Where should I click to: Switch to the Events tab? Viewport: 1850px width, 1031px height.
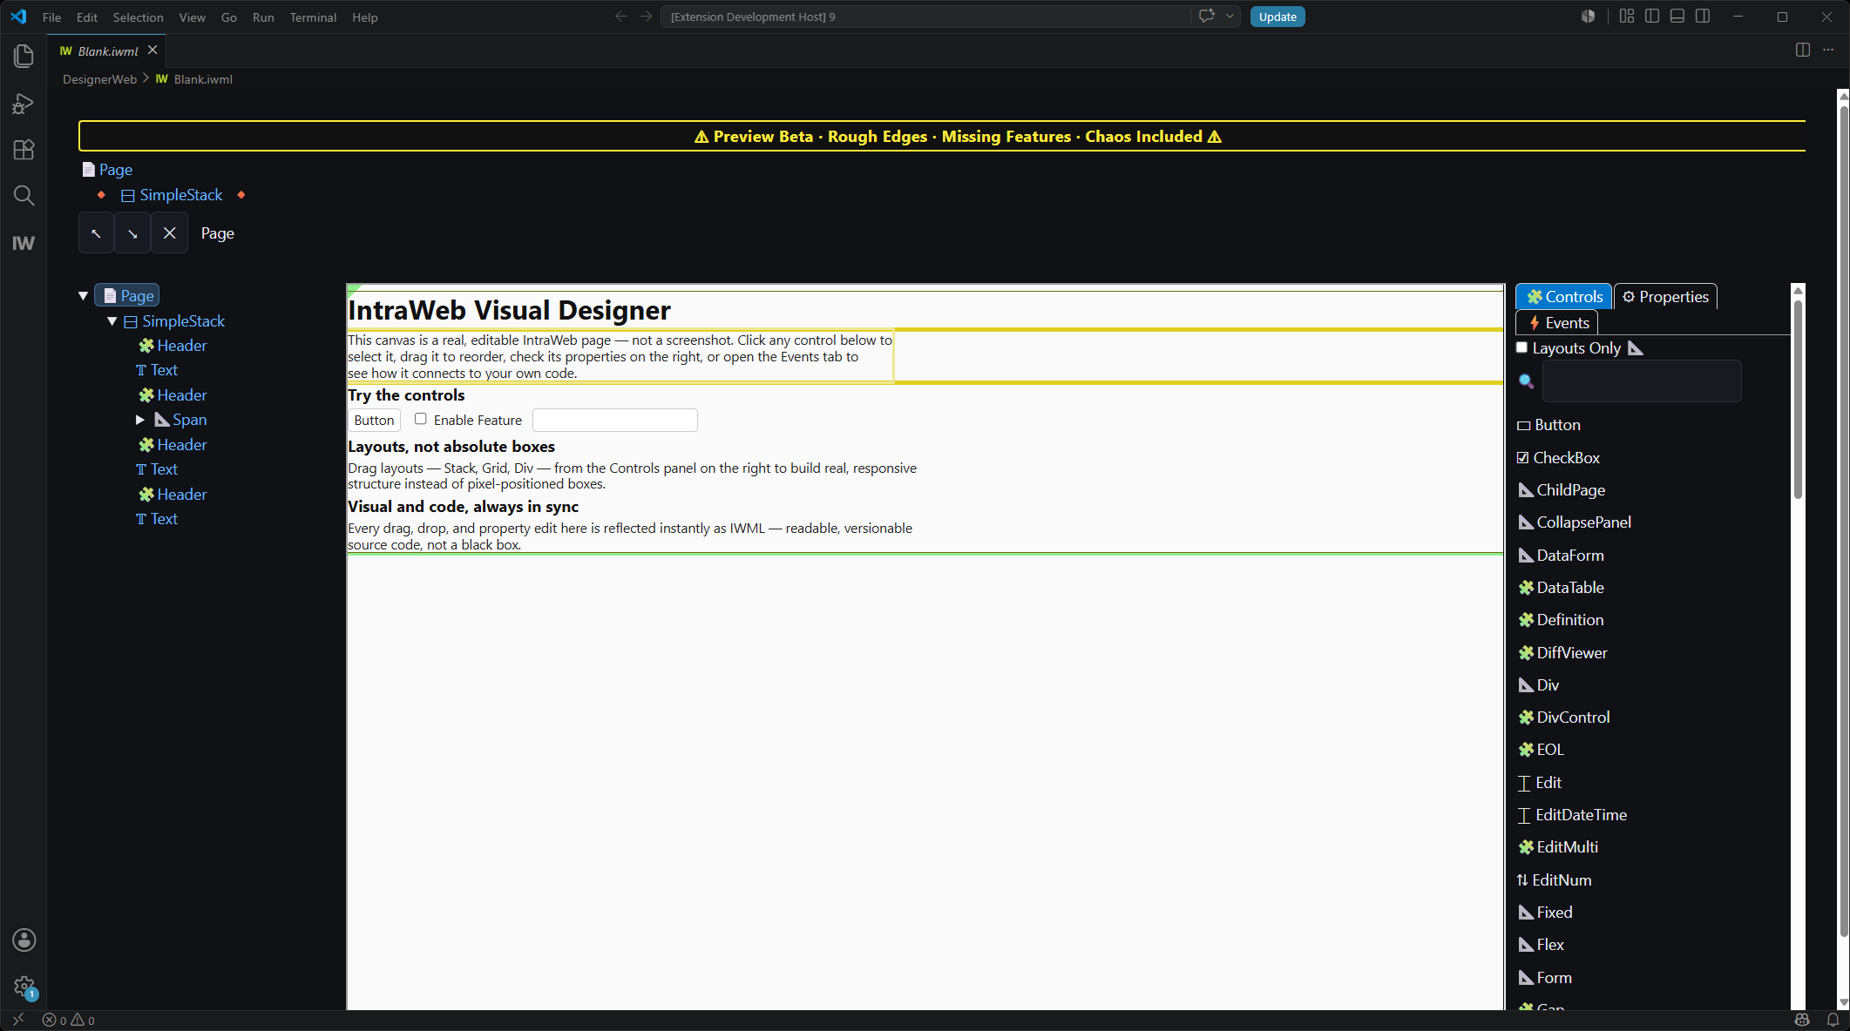click(x=1558, y=323)
